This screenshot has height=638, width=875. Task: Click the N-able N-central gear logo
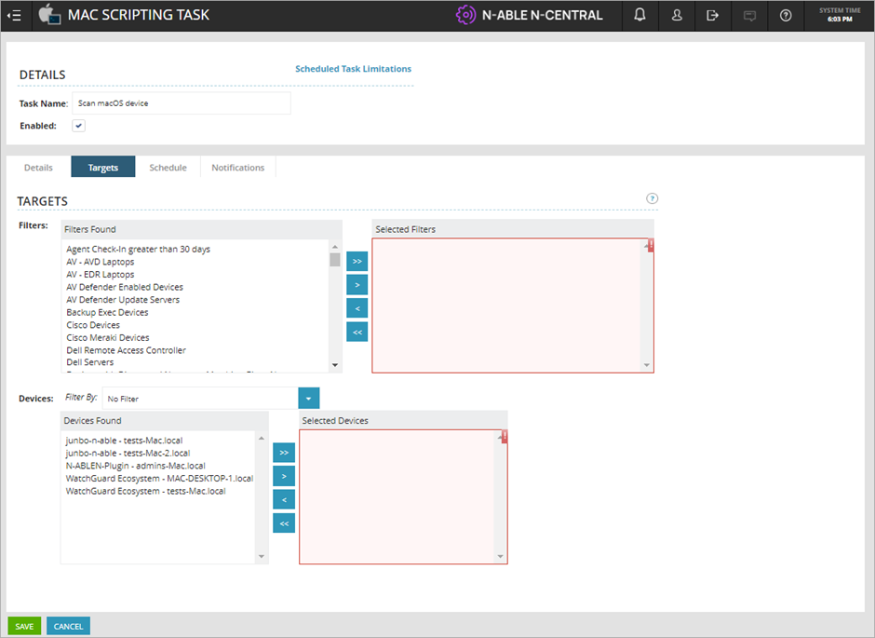click(x=465, y=15)
